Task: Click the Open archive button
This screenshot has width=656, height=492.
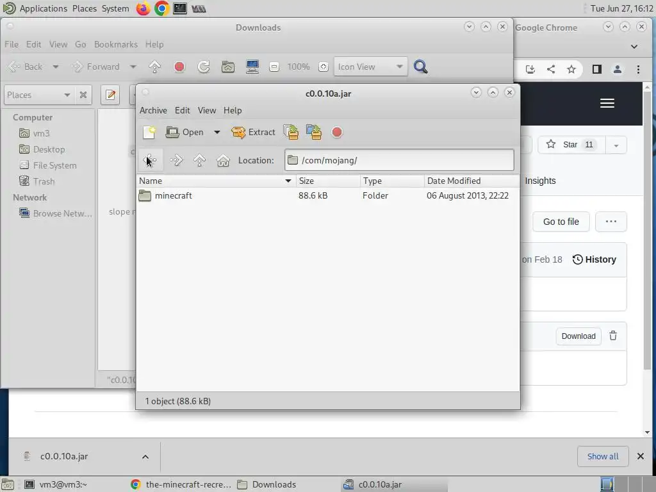Action: pyautogui.click(x=185, y=132)
